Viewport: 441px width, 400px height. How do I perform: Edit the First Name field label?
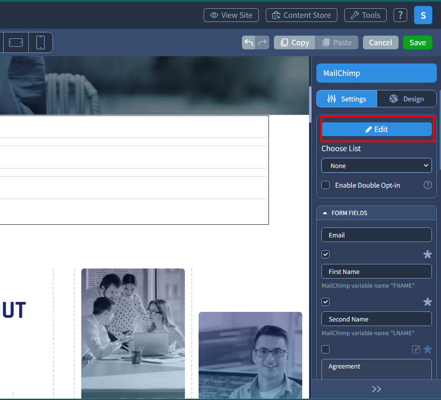376,271
